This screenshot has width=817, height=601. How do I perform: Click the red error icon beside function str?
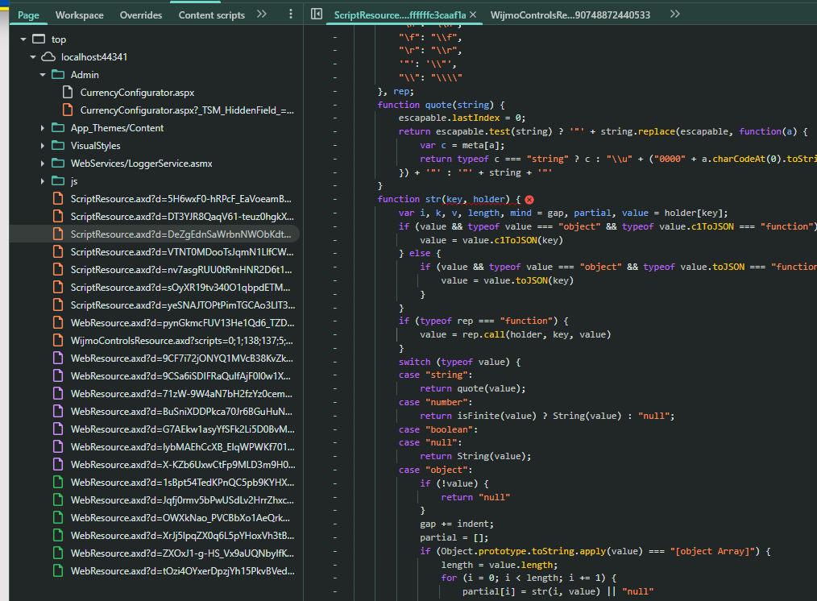529,199
